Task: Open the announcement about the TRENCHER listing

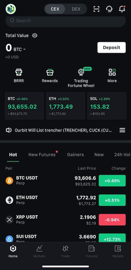Action: [63, 130]
